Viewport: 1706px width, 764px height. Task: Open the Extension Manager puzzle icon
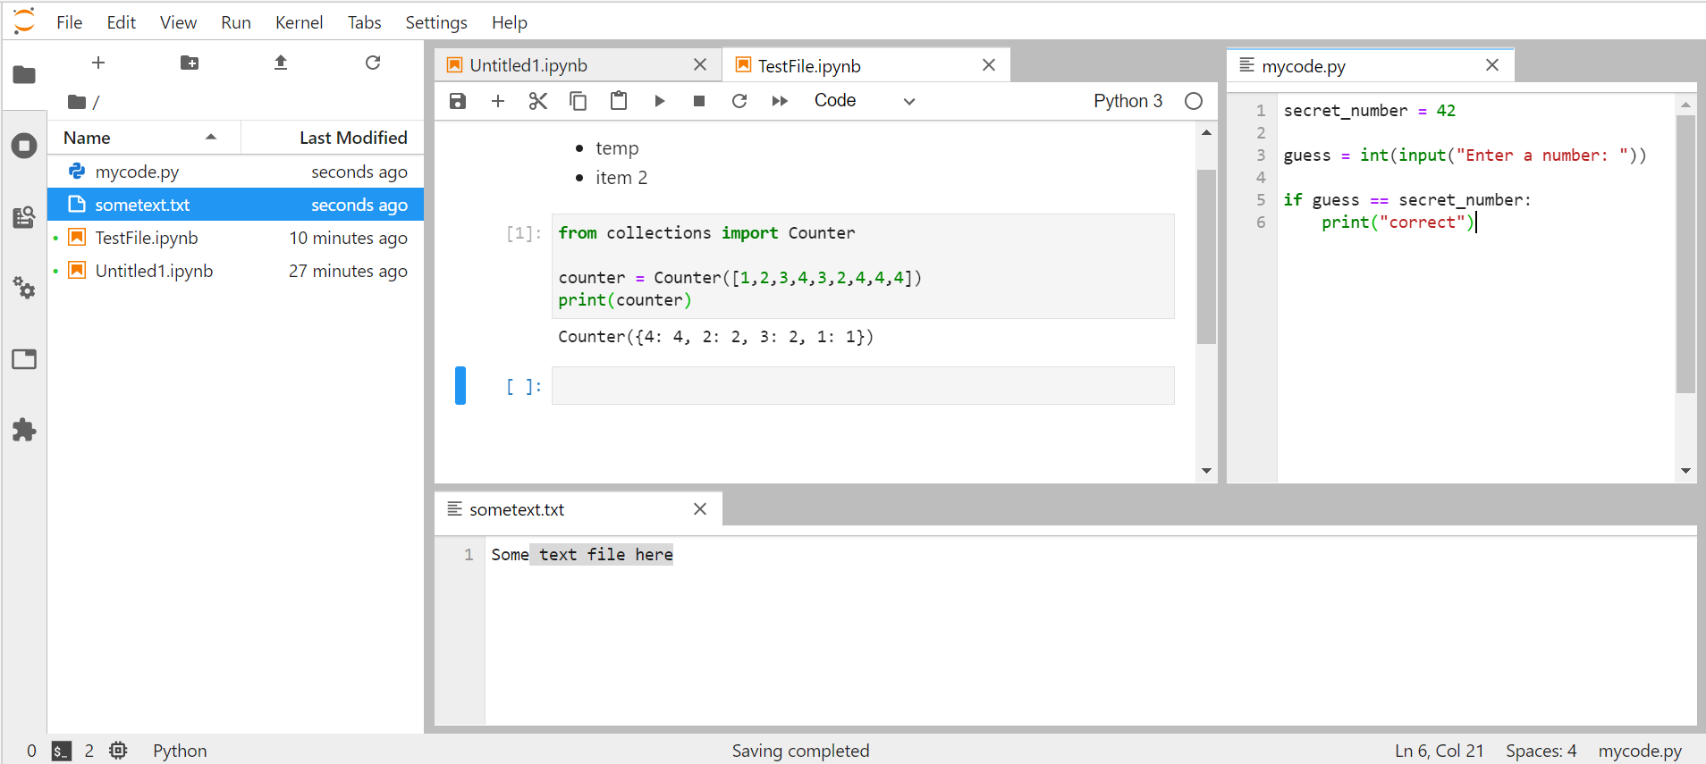coord(24,430)
